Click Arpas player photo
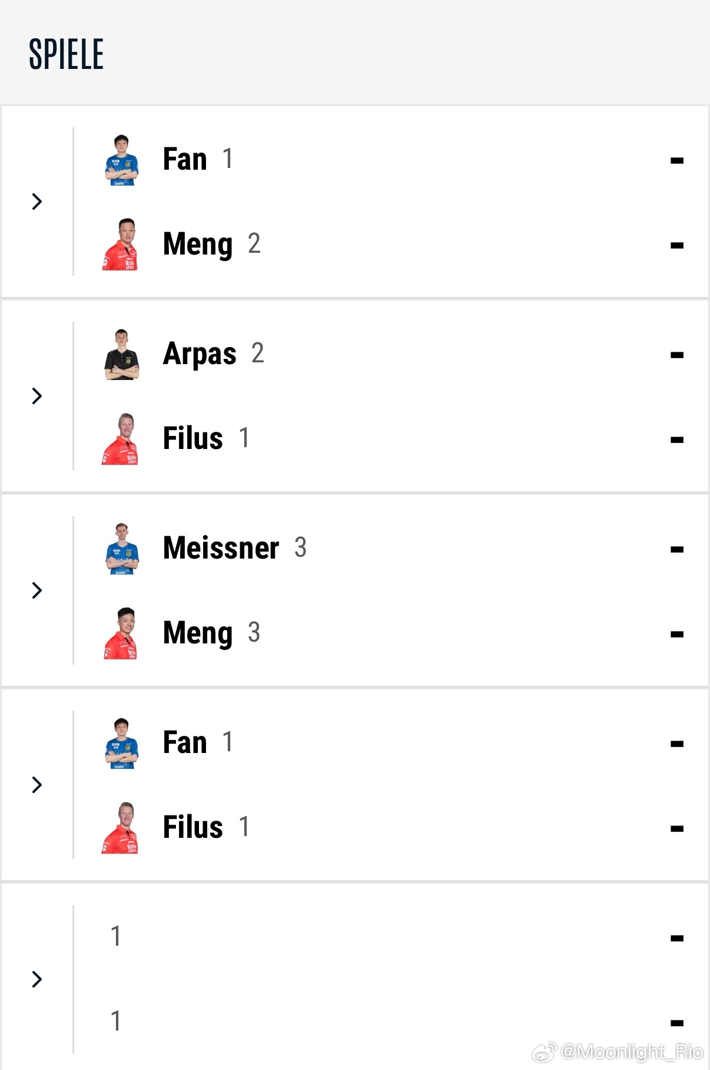This screenshot has height=1070, width=710. [x=121, y=355]
